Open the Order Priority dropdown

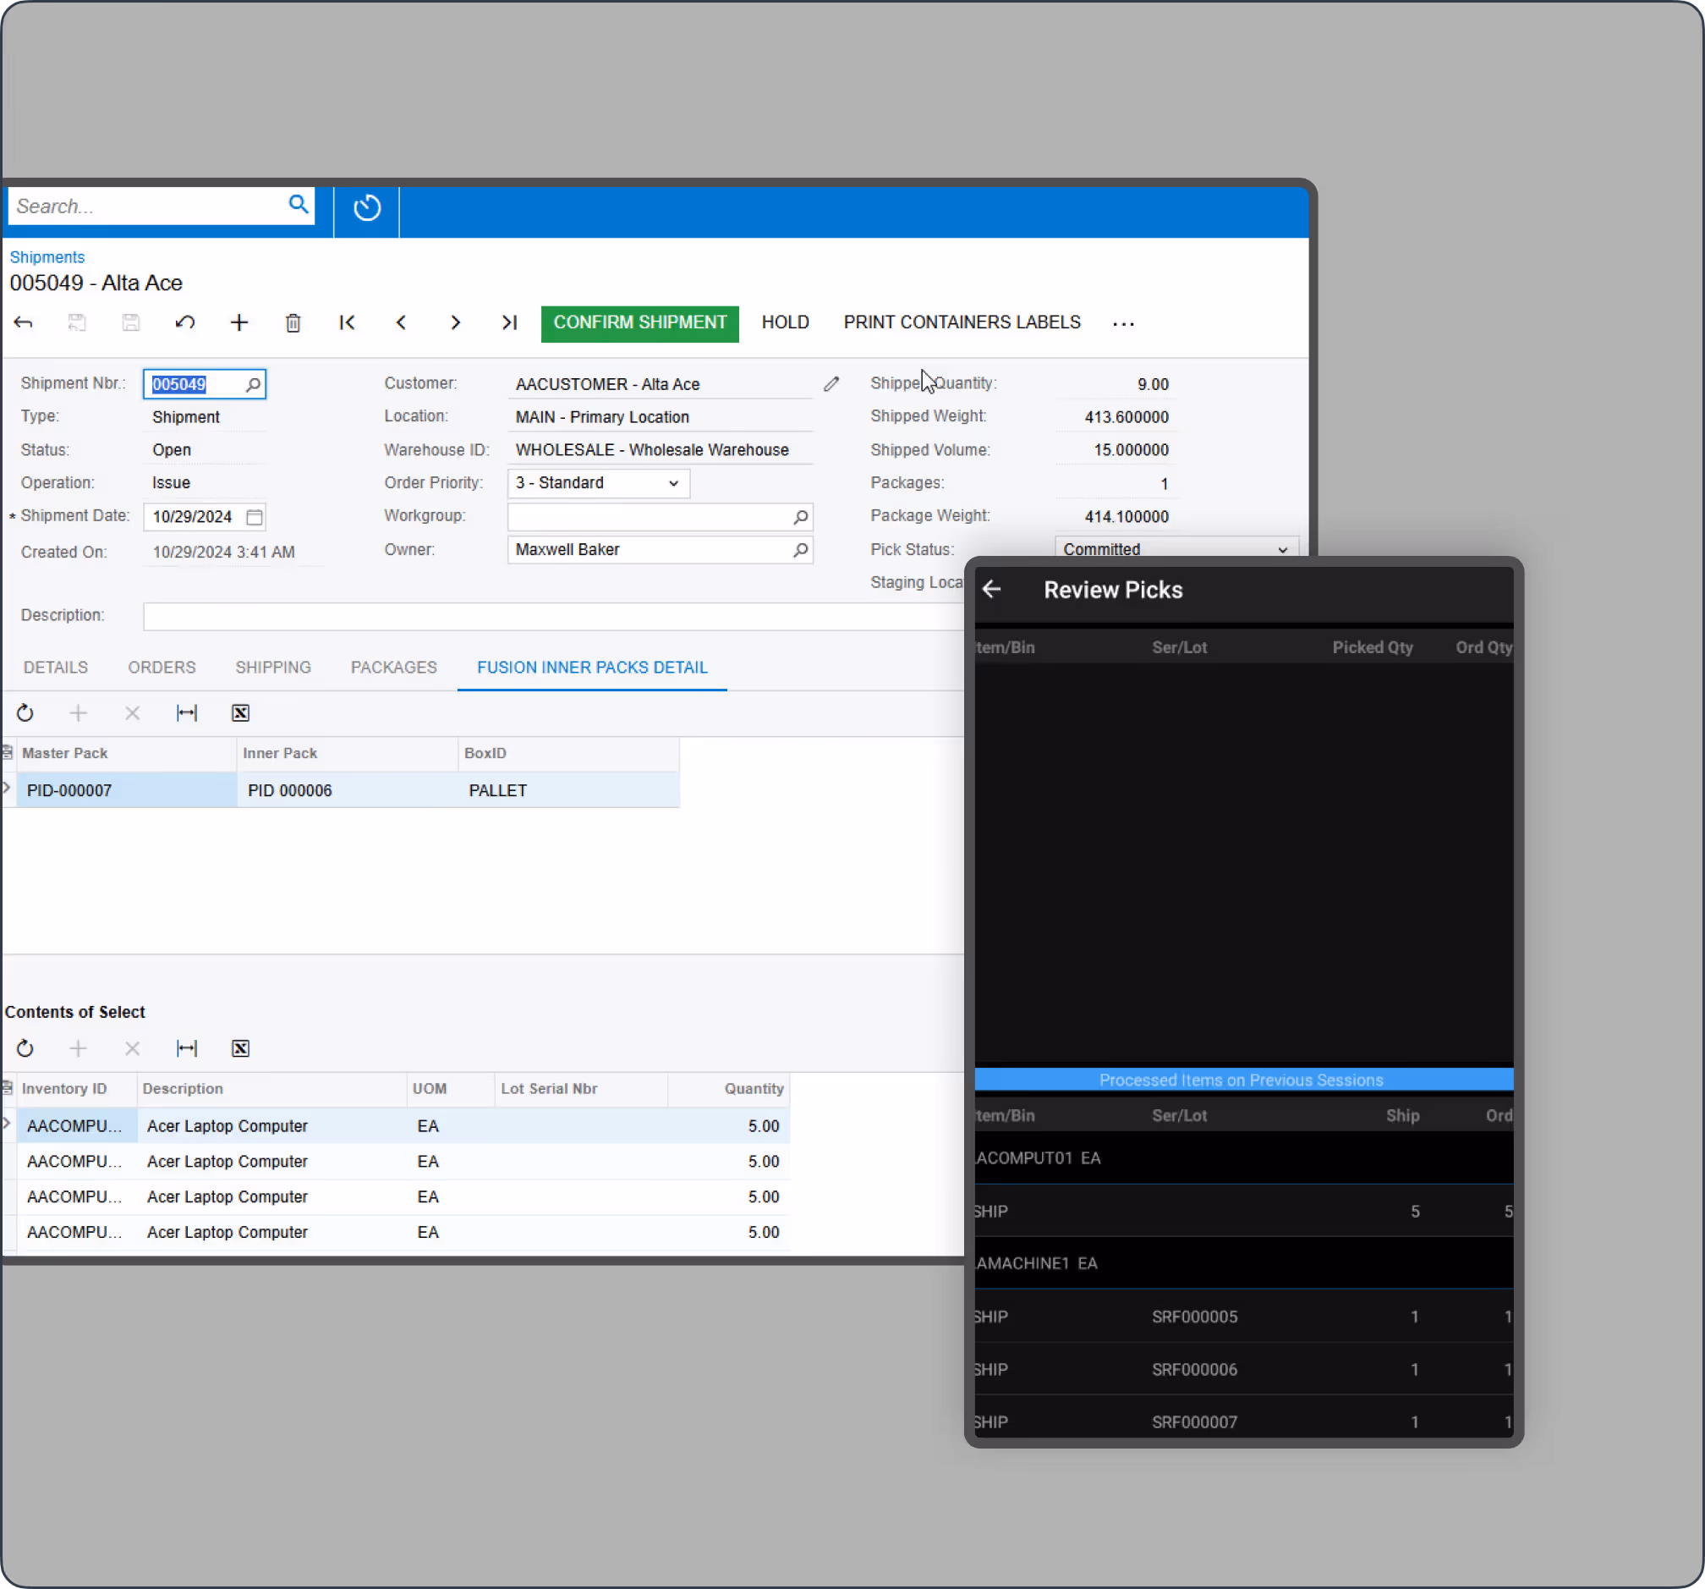(x=672, y=483)
